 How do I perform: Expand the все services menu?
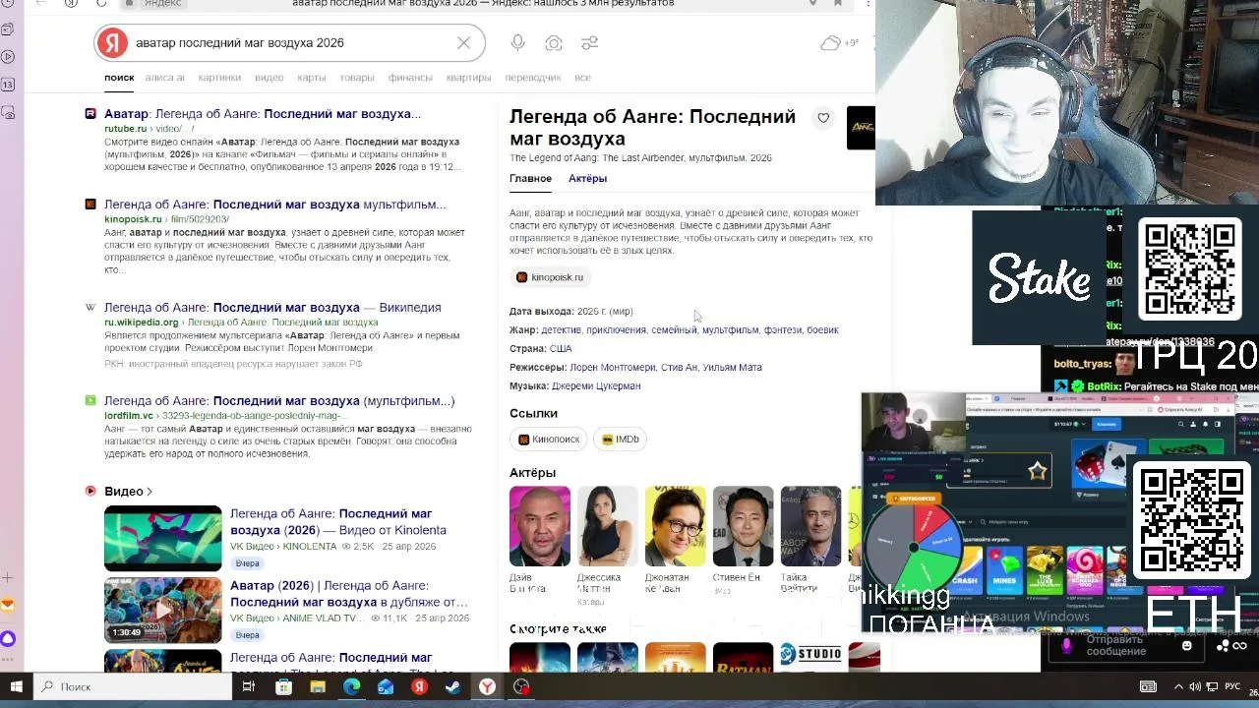tap(582, 78)
